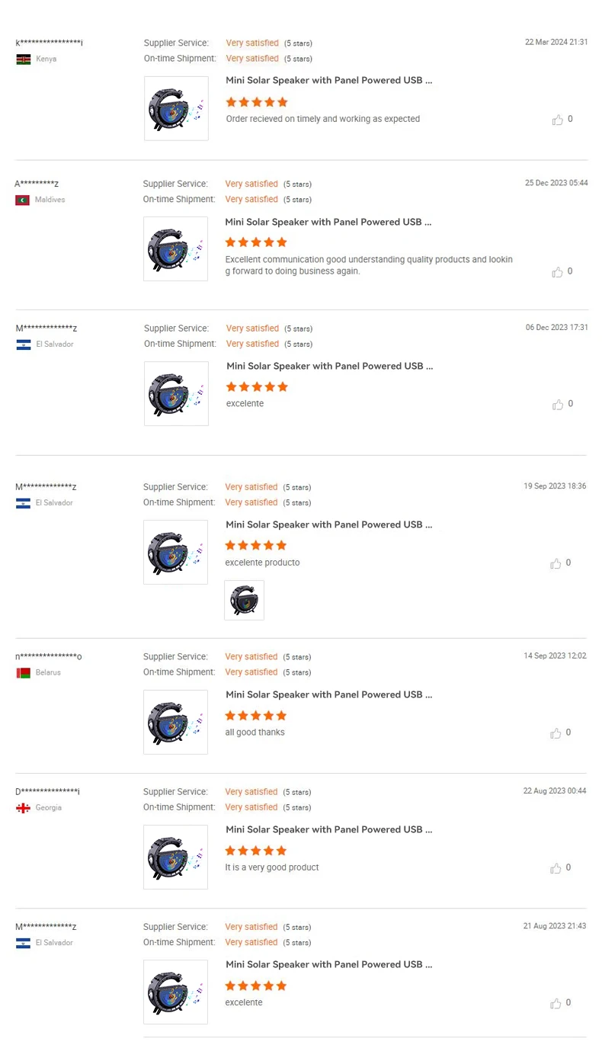Click the Belarus flag icon
The height and width of the screenshot is (1058, 602).
pos(23,673)
